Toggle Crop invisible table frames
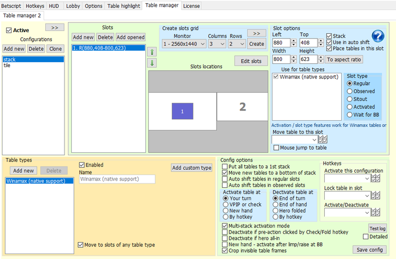Screen dimensions: 396x259 (x=225, y=251)
